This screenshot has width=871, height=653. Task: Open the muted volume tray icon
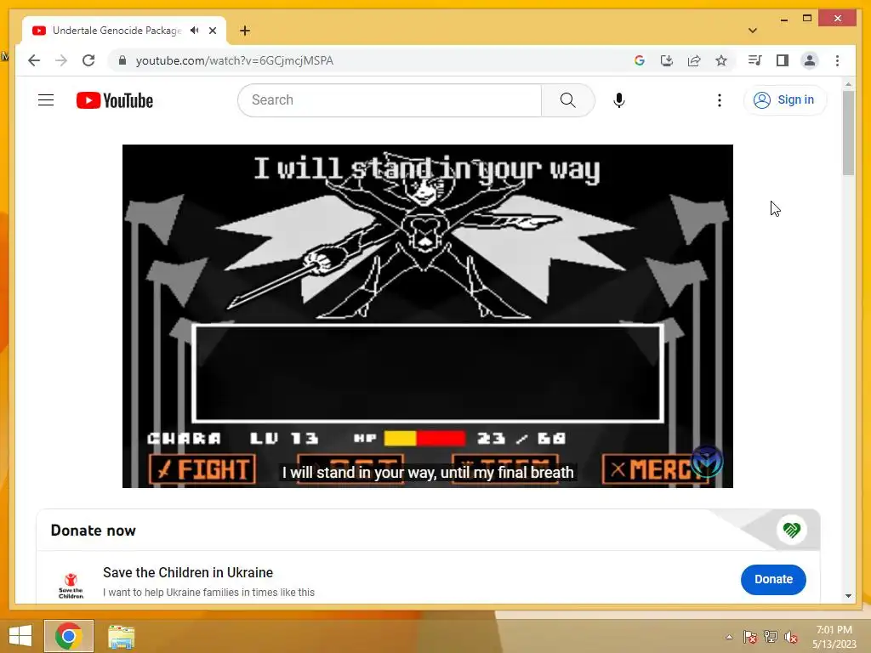coord(791,637)
